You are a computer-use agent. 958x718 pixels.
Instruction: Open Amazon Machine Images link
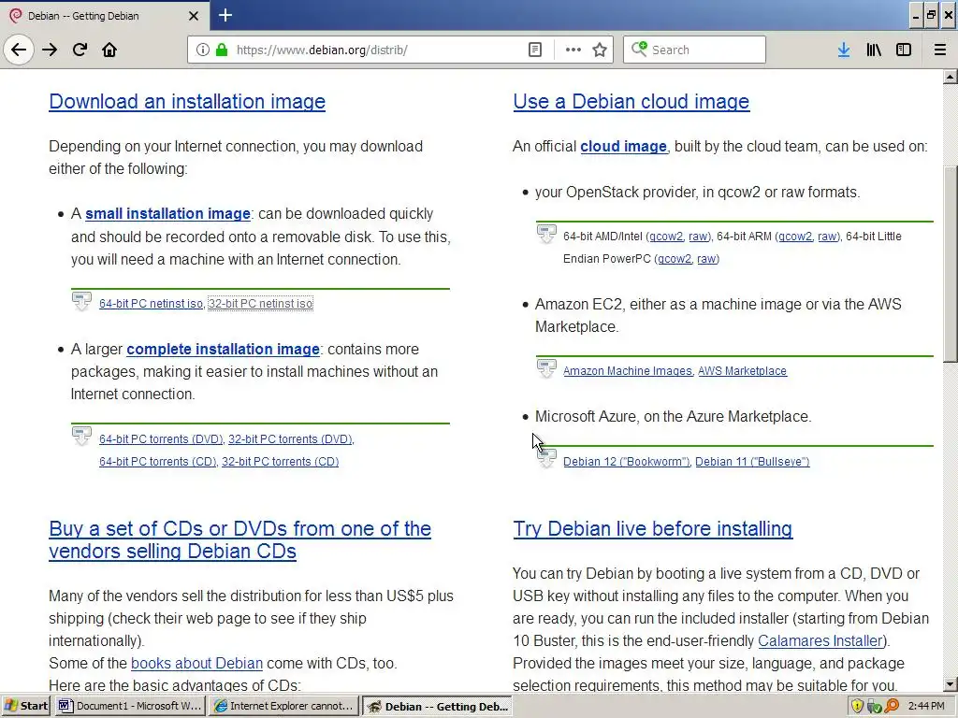coord(628,371)
